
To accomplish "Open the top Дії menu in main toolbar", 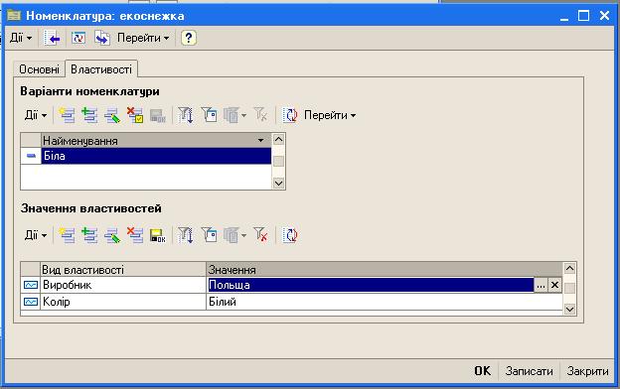I will [x=21, y=38].
